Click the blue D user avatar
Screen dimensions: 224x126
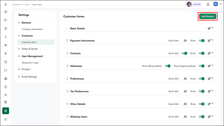216,4
